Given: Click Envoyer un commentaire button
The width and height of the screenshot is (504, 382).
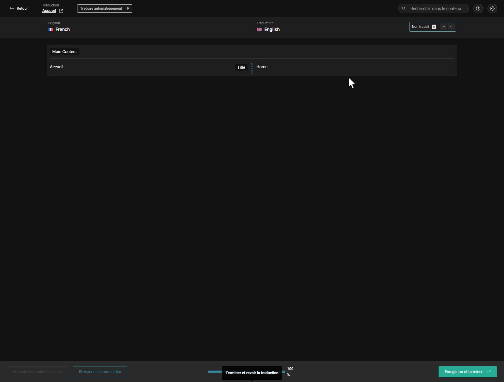Looking at the screenshot, I should (100, 372).
